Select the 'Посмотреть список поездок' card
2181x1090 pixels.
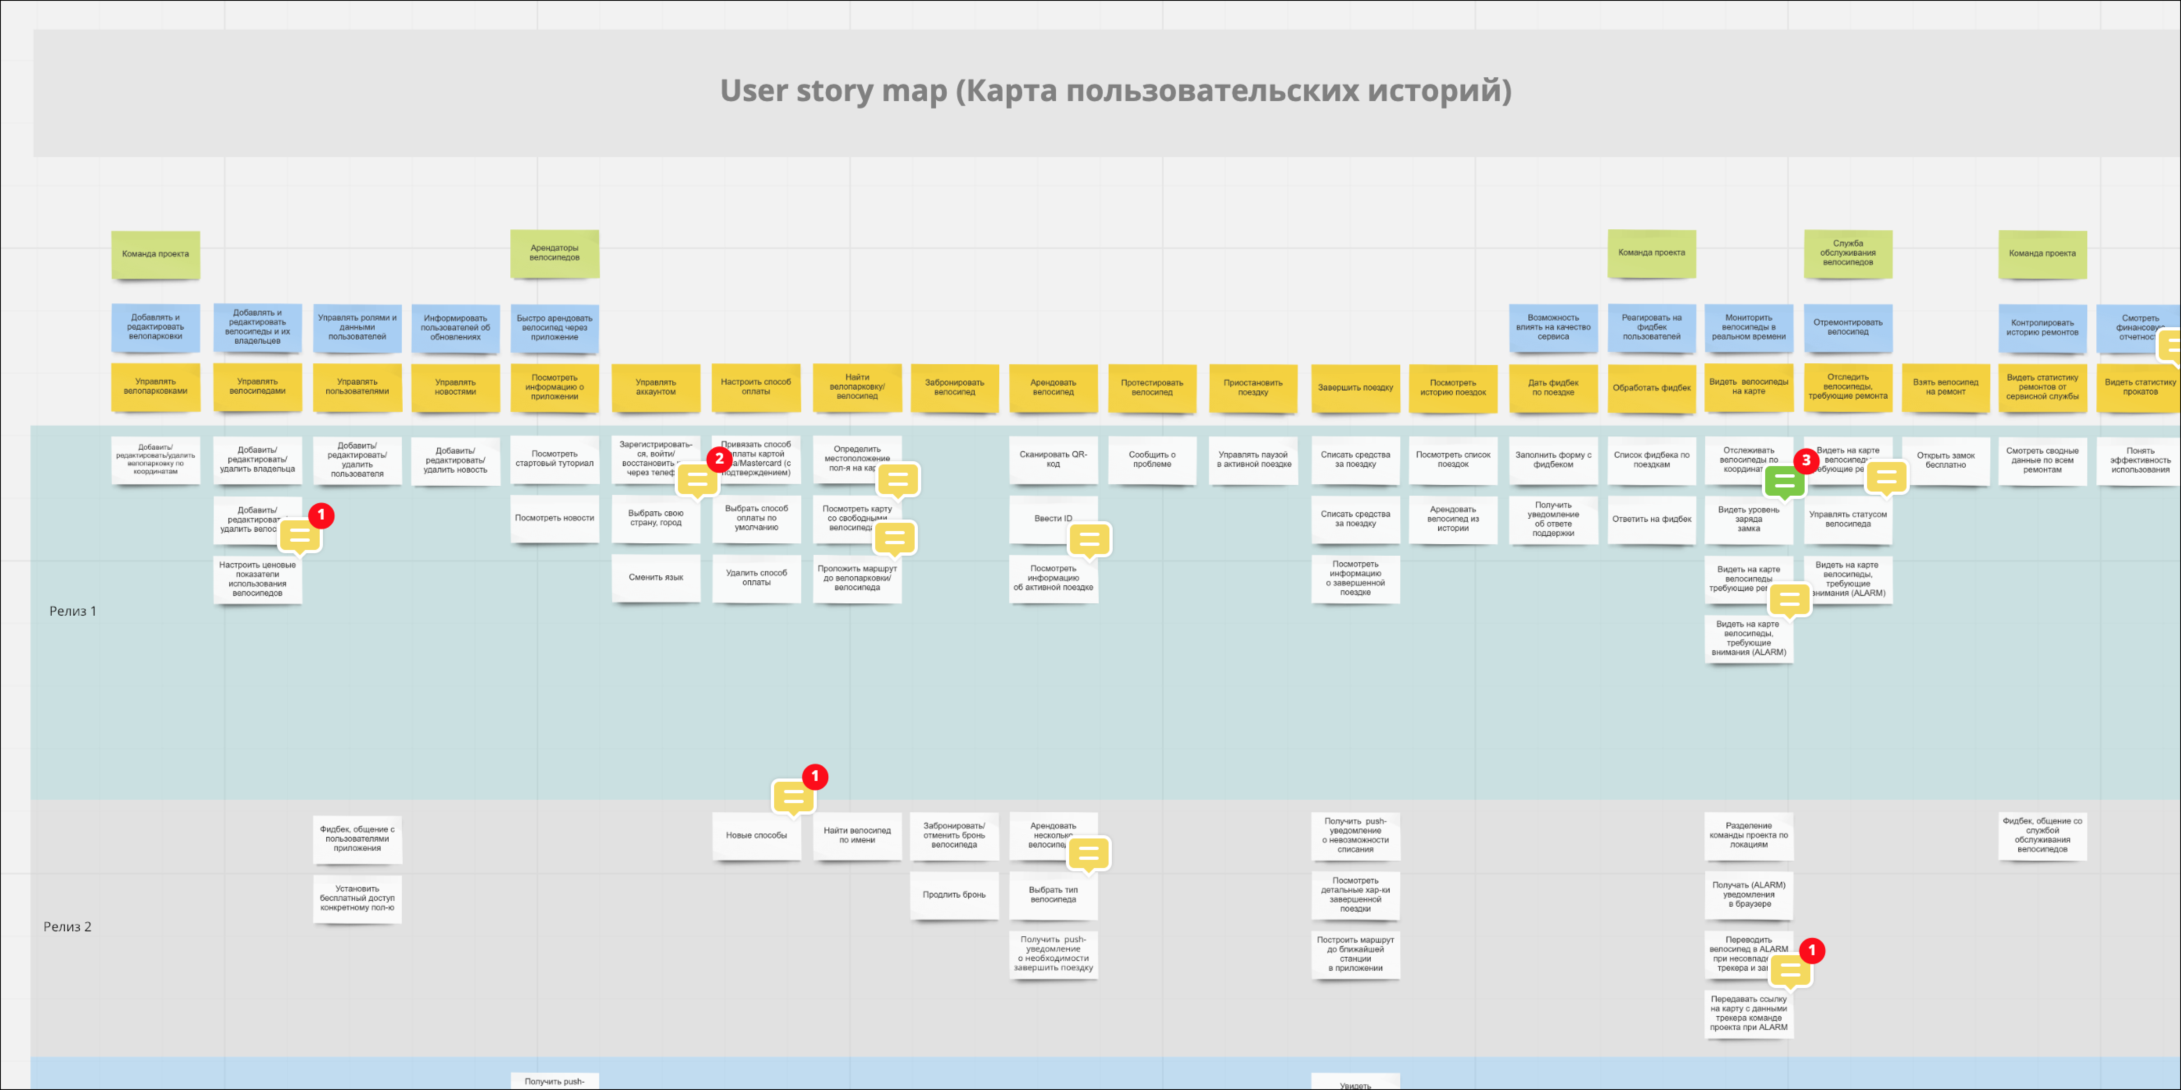pos(1453,460)
